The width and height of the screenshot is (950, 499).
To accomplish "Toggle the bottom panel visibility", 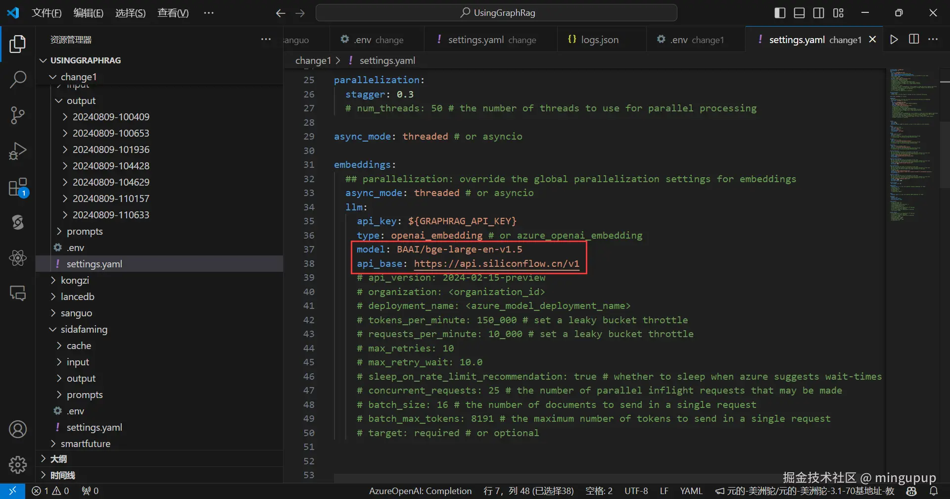I will [x=799, y=13].
